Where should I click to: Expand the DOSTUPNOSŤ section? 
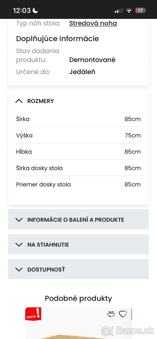tap(78, 269)
